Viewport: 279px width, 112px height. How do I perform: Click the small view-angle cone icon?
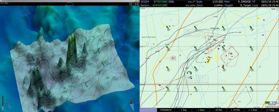(8, 105)
